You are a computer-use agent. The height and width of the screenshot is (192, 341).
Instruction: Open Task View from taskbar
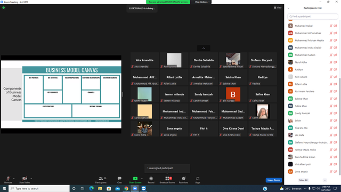click(83, 188)
